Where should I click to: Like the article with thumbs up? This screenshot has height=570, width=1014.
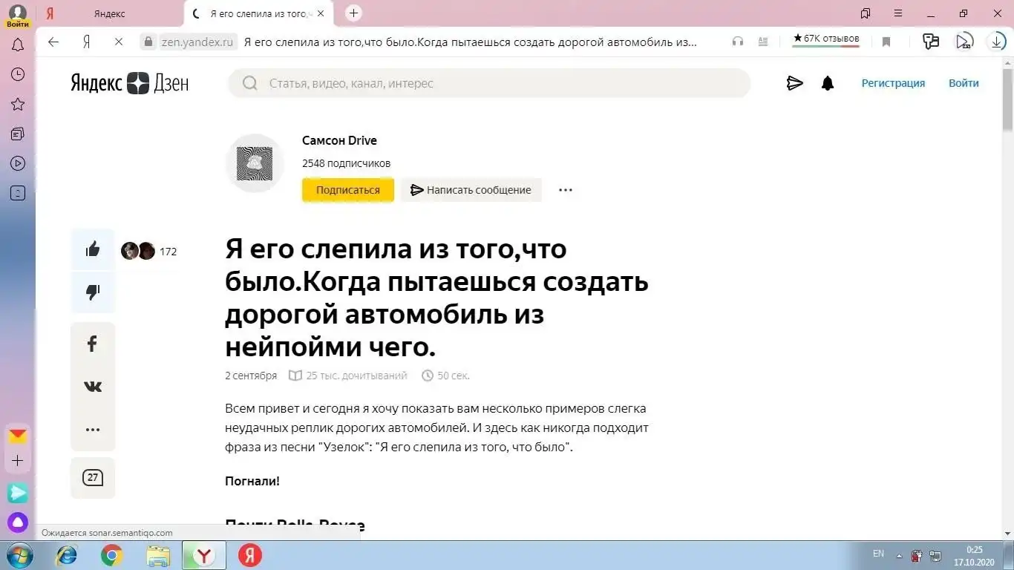(x=93, y=250)
